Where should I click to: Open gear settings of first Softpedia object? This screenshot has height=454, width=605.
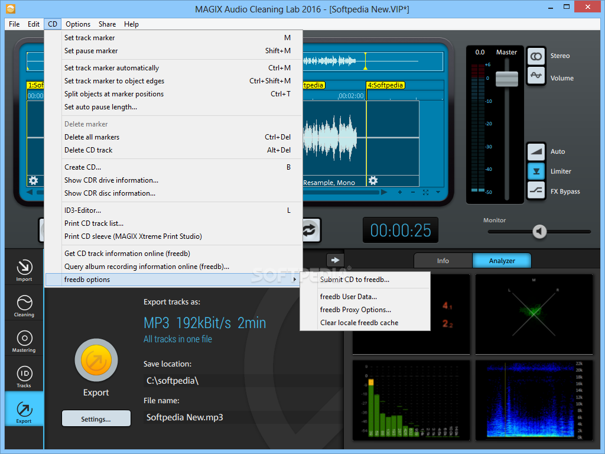click(34, 180)
